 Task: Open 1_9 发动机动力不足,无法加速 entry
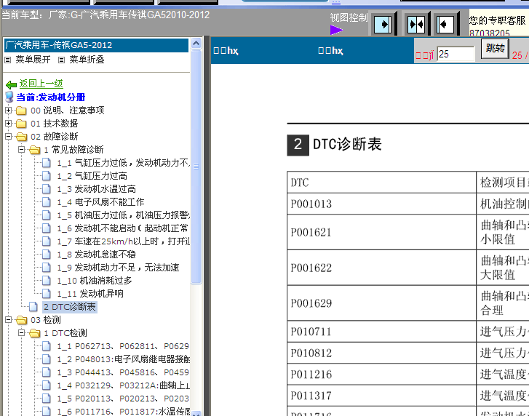pos(118,268)
